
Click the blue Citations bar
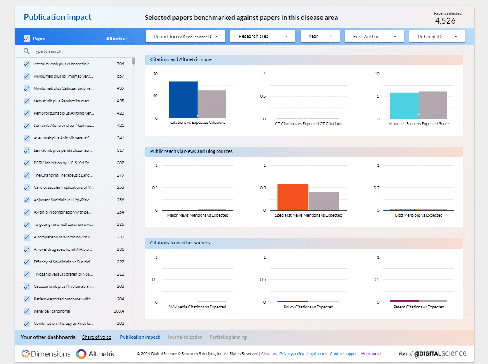tap(183, 100)
